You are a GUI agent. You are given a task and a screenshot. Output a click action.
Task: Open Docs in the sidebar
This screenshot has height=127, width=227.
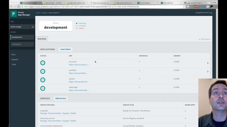point(13,55)
